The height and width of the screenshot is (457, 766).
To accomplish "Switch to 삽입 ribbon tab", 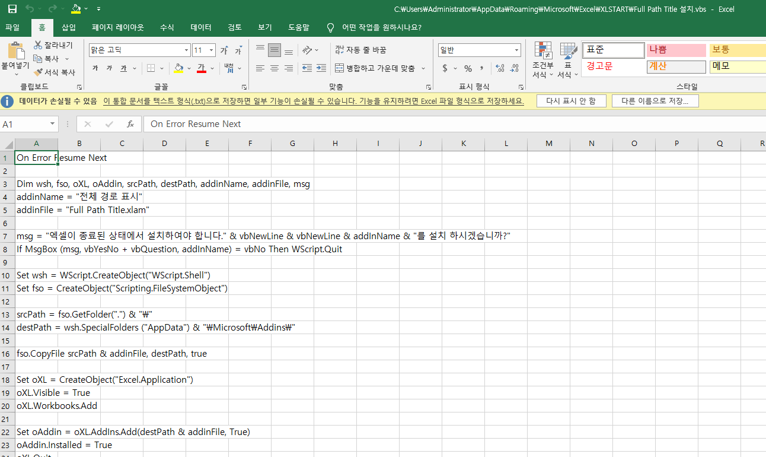I will click(x=69, y=27).
